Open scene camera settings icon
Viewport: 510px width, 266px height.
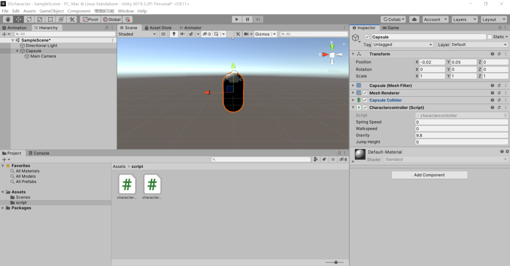[x=246, y=34]
